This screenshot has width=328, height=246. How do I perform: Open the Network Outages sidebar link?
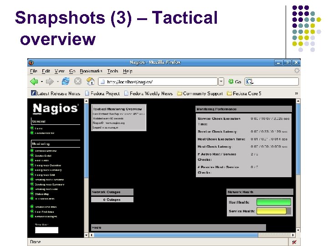pyautogui.click(x=46, y=217)
